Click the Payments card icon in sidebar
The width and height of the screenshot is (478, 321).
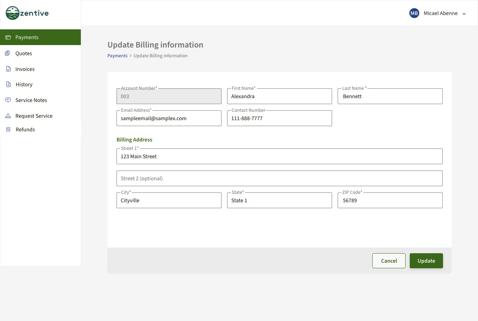pos(8,37)
